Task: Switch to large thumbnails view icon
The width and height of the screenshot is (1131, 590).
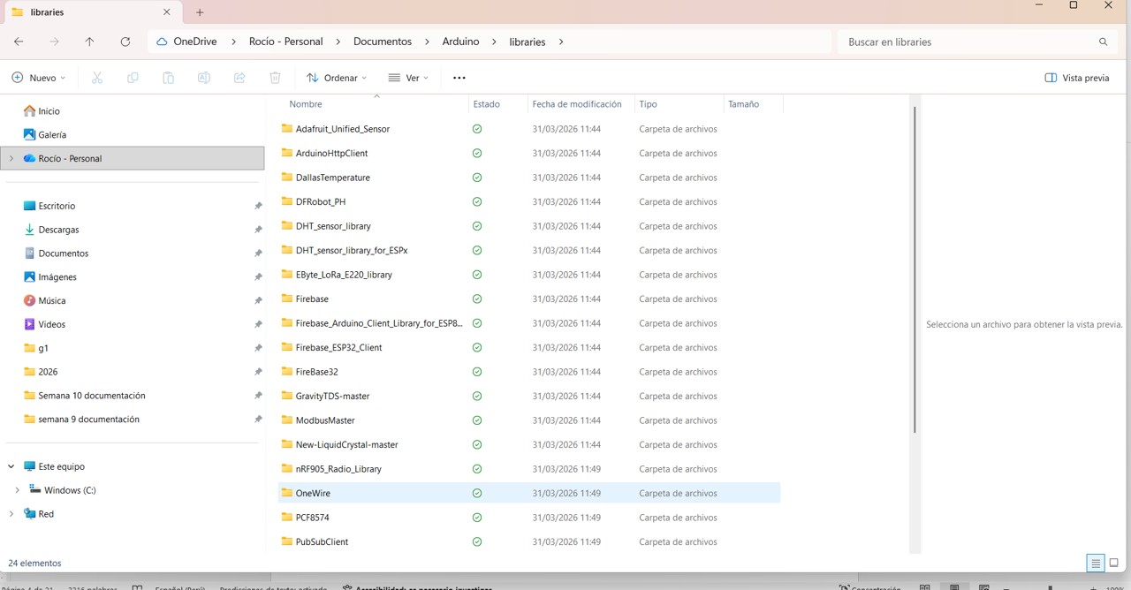Action: tap(1114, 564)
